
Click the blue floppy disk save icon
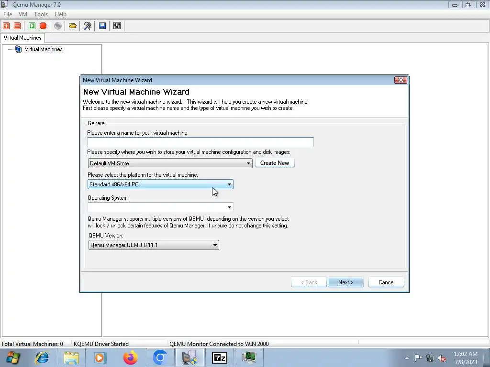click(102, 26)
